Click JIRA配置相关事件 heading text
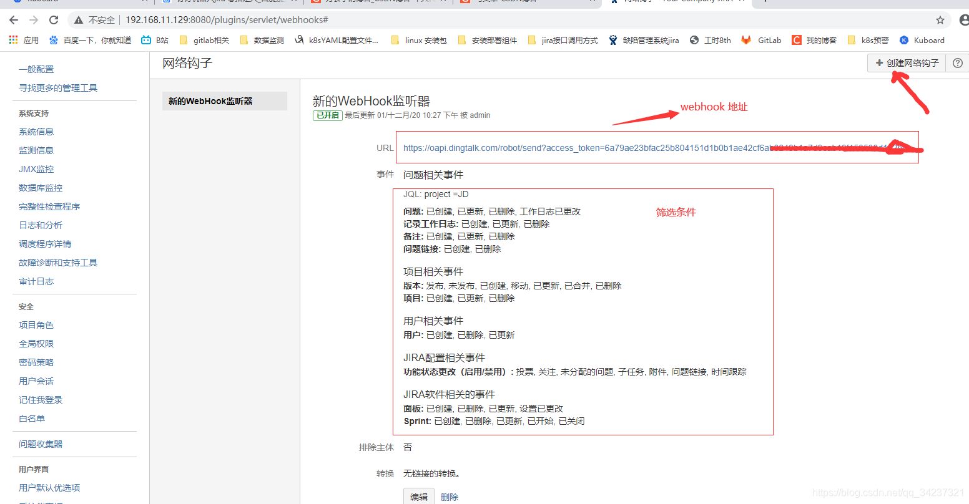 click(444, 358)
